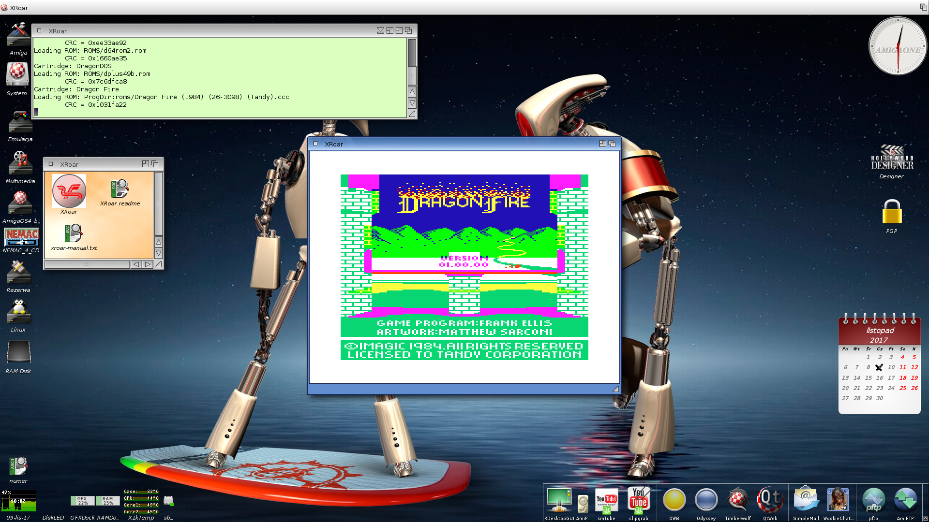The height and width of the screenshot is (522, 929).
Task: Click 'Loading ROM: ROMS/d64rom2.rom' console line
Action: 90,50
